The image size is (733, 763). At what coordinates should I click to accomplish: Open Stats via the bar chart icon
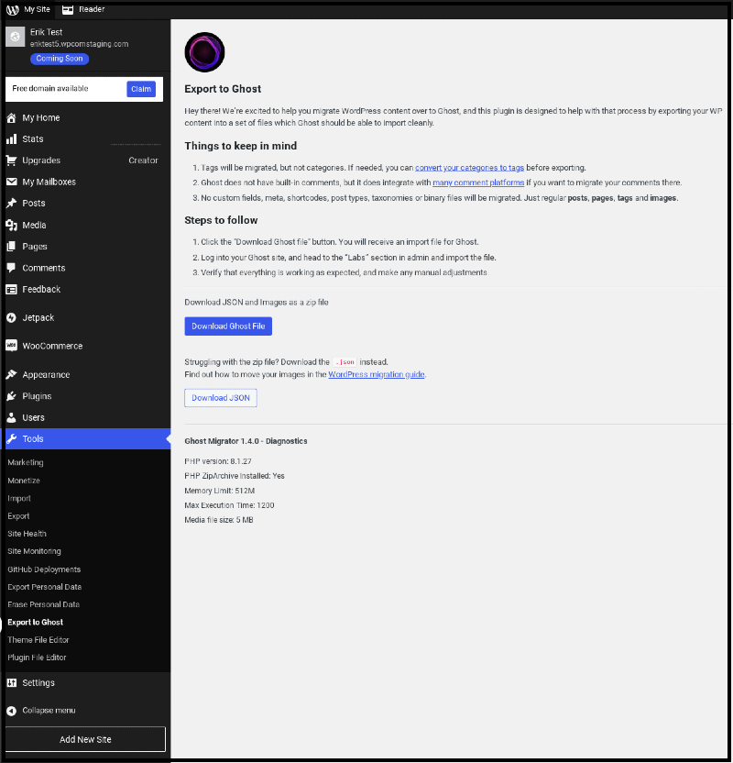(x=11, y=139)
